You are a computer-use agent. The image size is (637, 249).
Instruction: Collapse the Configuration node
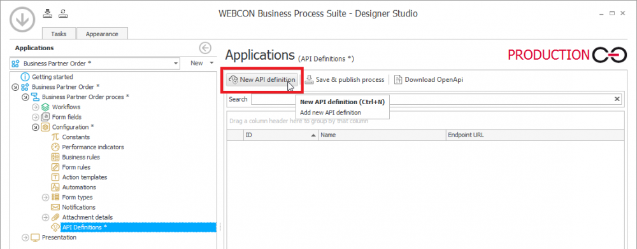[x=35, y=127]
